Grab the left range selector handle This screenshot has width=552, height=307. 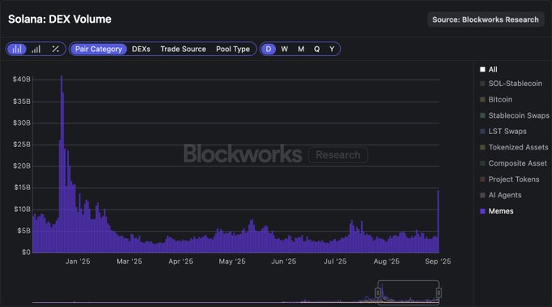377,292
